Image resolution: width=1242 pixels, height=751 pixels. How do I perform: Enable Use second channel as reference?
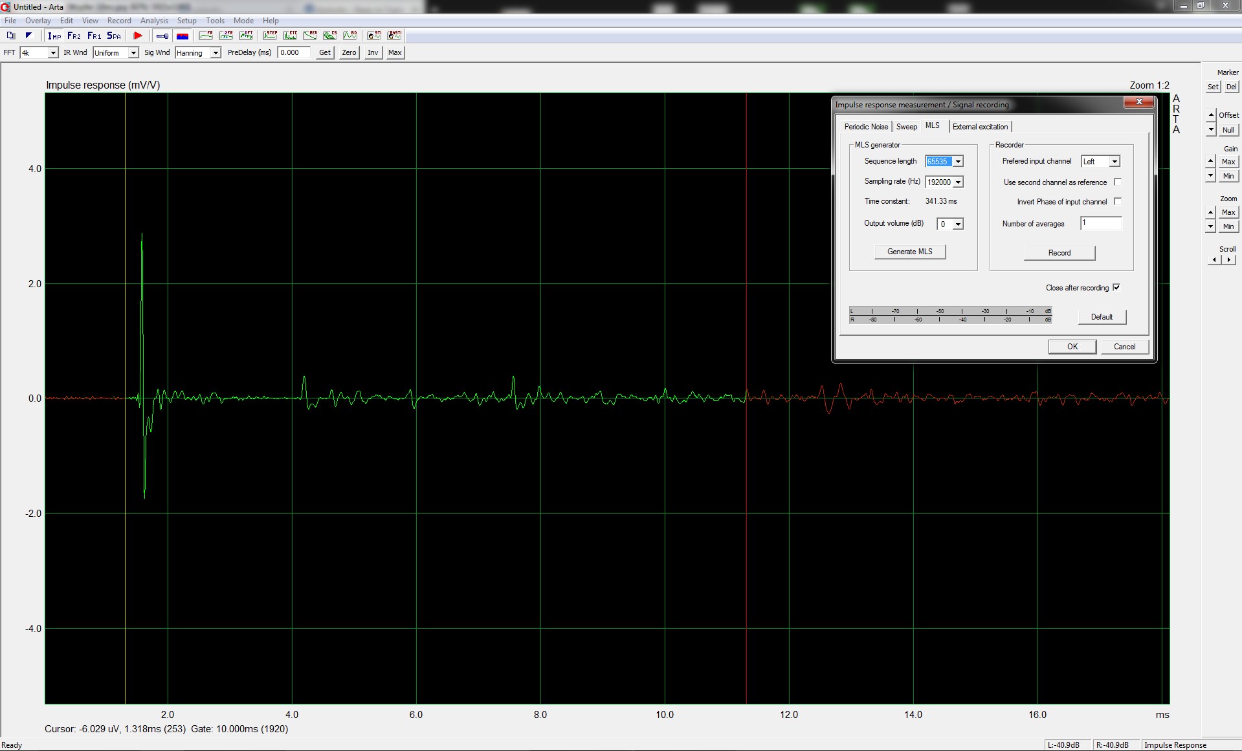[1118, 182]
